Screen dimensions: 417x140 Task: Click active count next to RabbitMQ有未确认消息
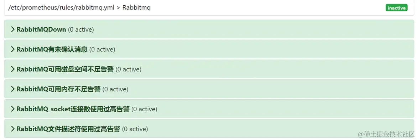click(103, 50)
